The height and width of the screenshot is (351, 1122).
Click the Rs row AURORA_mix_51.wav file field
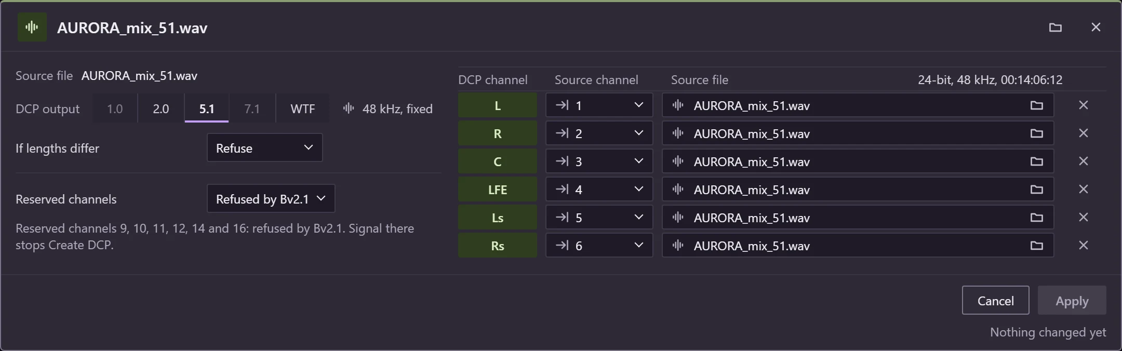pyautogui.click(x=858, y=246)
